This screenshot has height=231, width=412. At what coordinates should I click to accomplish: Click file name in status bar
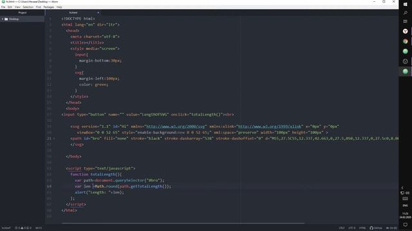pyautogui.click(x=6, y=228)
